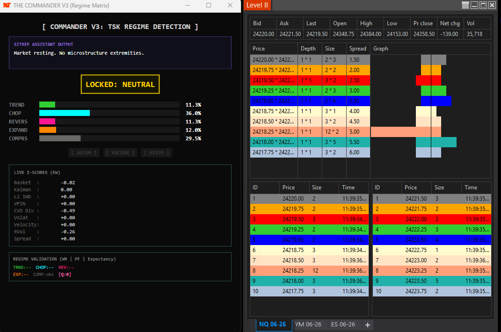Close the Level II window
The image size is (501, 332).
493,5
